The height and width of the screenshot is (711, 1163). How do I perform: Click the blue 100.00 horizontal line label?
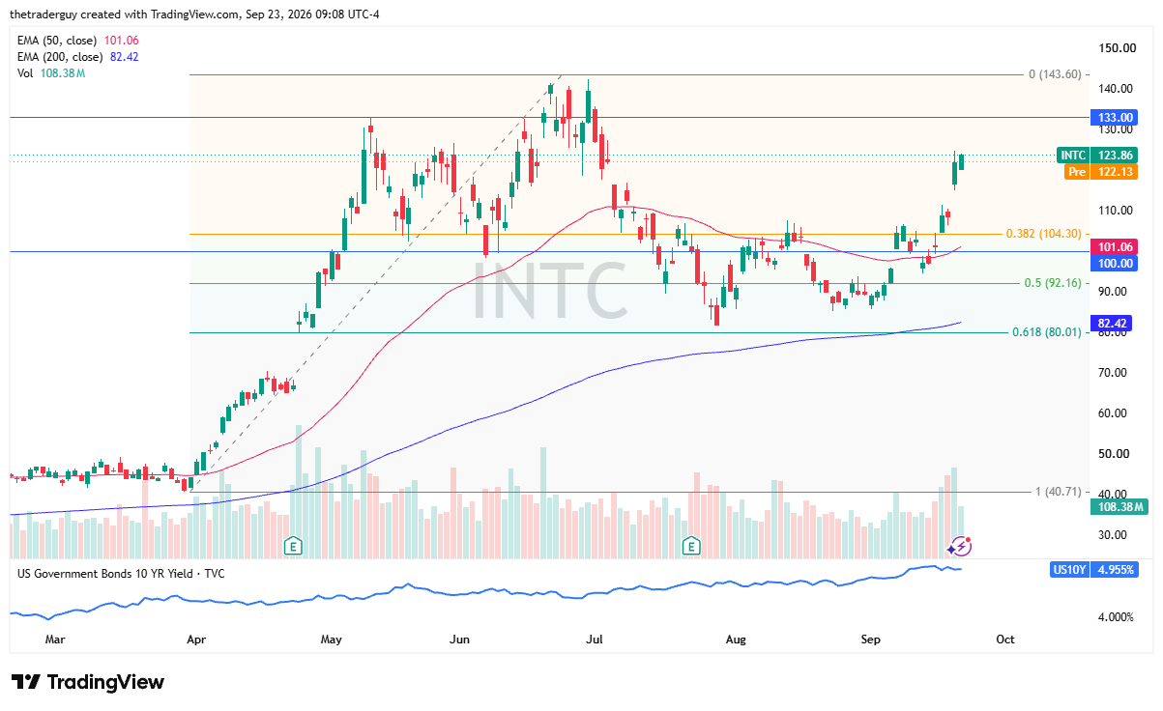(1115, 263)
